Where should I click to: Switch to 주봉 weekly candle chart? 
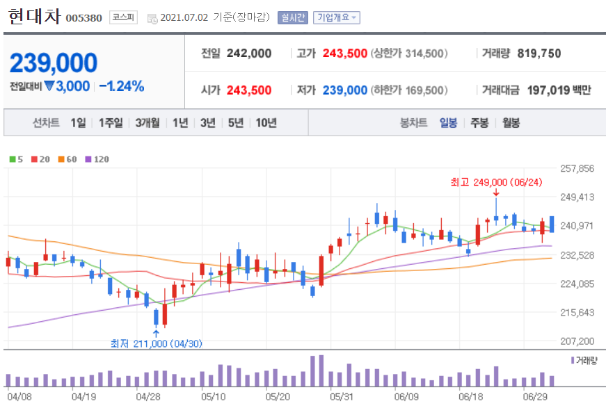tap(479, 123)
